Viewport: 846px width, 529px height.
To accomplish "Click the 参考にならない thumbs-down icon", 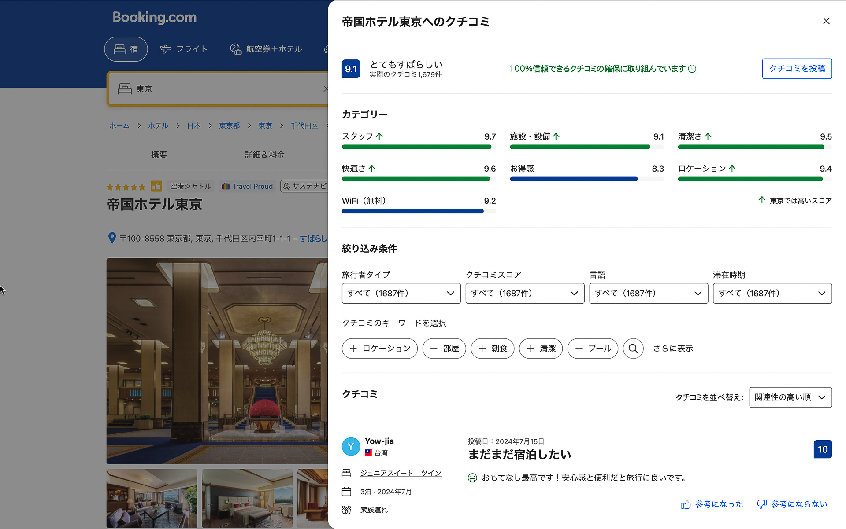I will [762, 504].
